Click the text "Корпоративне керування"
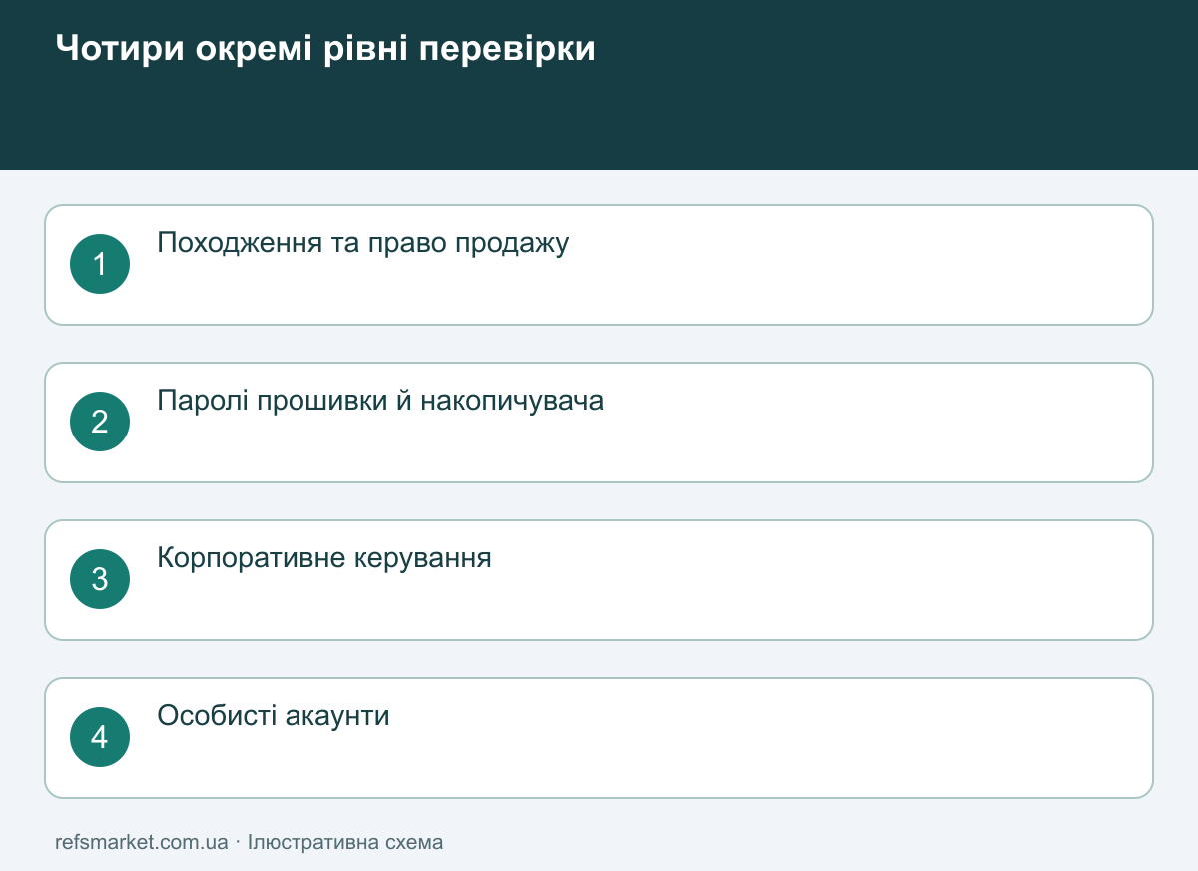1198x871 pixels. click(x=324, y=558)
